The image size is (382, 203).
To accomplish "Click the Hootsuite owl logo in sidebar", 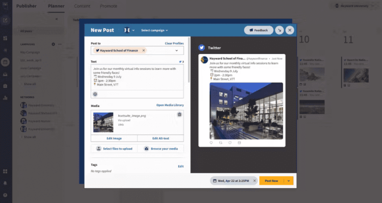I will [5, 6].
